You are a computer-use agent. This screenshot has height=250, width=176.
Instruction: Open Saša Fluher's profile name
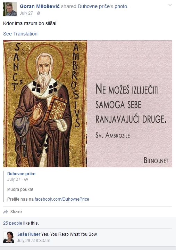pos(29,234)
